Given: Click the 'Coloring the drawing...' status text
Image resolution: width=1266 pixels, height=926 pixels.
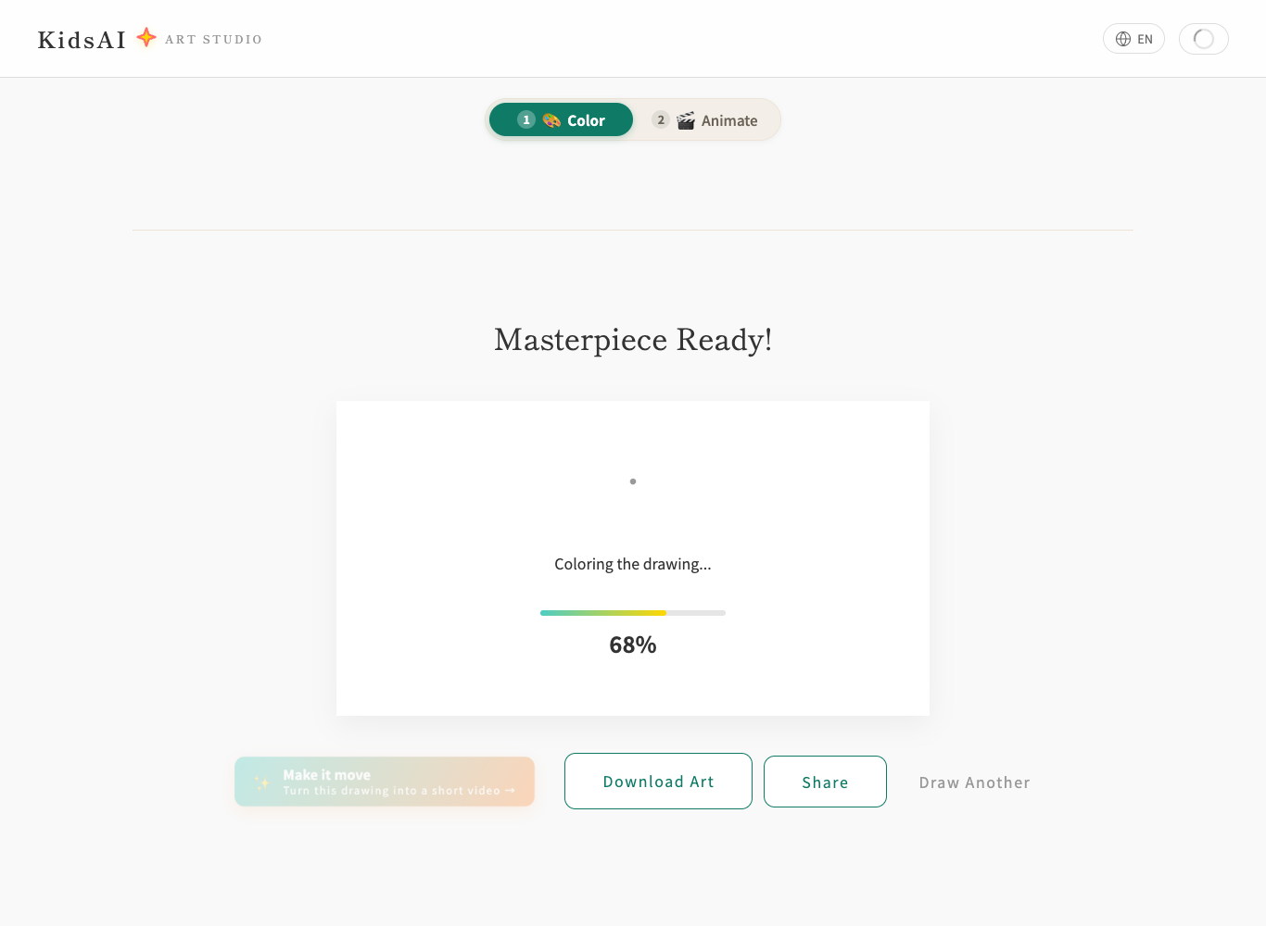Looking at the screenshot, I should (633, 564).
